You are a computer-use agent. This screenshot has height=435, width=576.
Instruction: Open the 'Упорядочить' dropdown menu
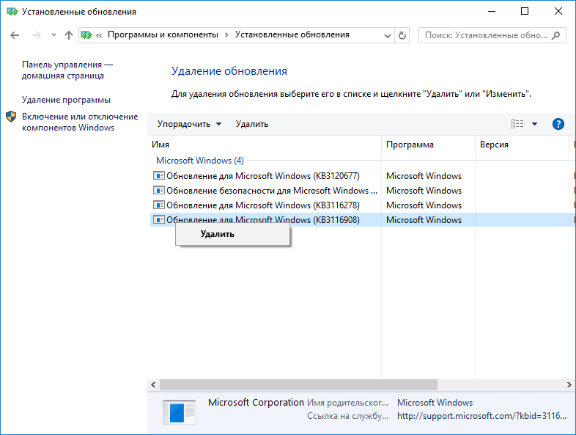tap(189, 124)
